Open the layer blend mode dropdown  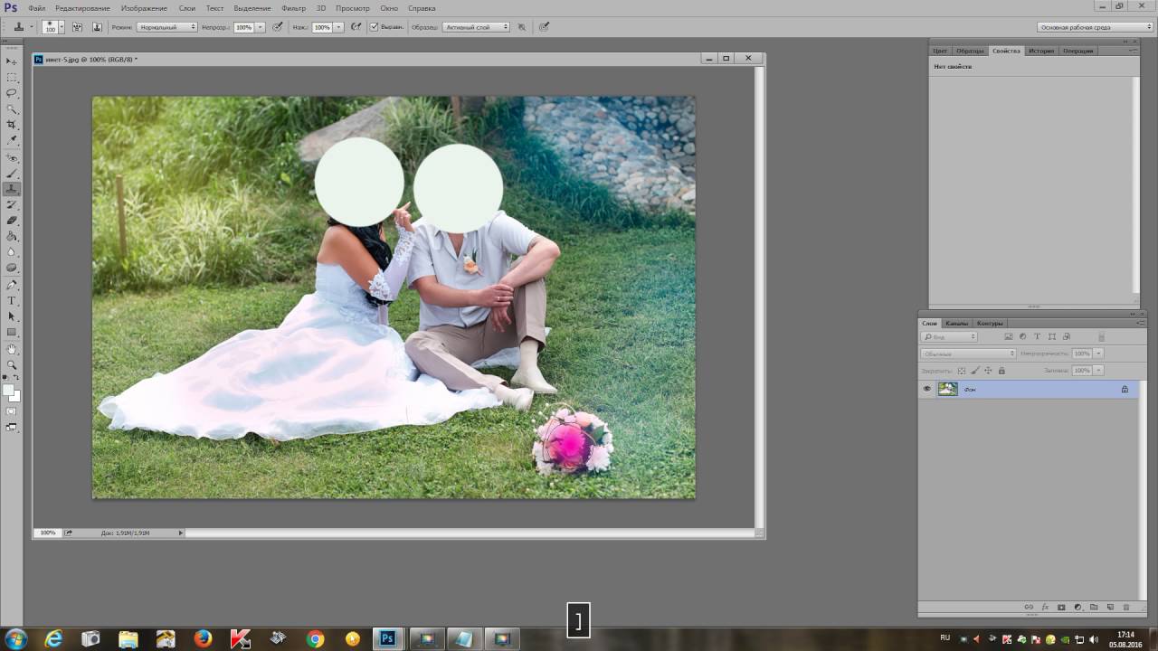(968, 354)
